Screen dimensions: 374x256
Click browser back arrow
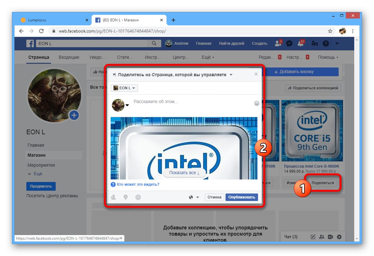click(x=21, y=31)
